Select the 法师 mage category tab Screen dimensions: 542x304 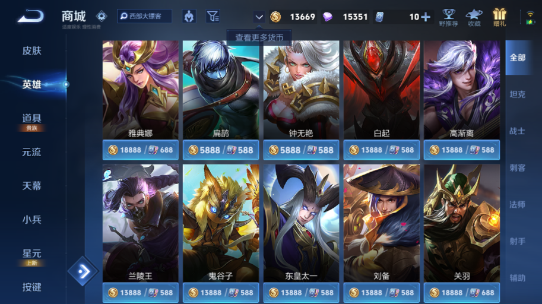point(518,204)
